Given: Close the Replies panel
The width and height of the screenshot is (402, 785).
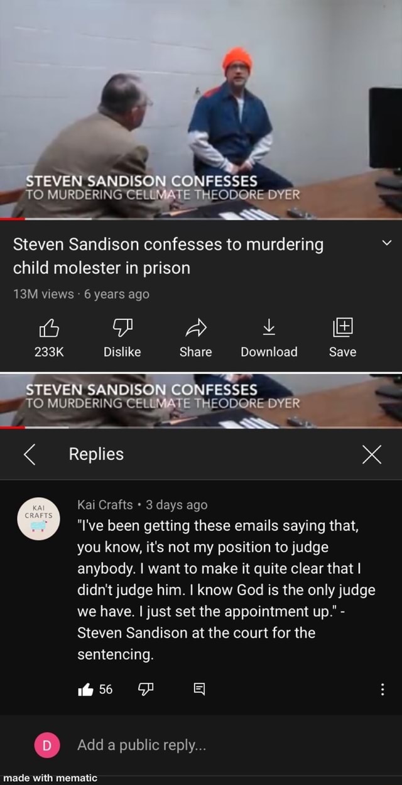Looking at the screenshot, I should pyautogui.click(x=371, y=454).
